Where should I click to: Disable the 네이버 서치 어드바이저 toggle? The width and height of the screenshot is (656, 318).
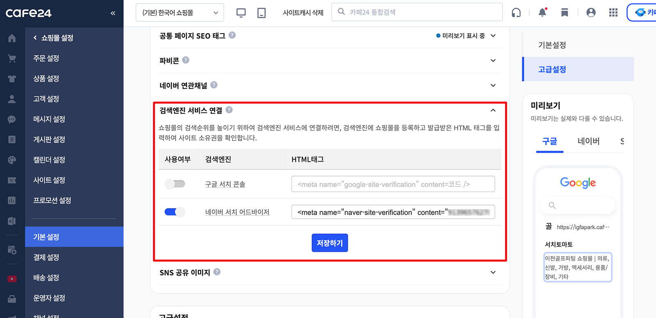(x=175, y=212)
